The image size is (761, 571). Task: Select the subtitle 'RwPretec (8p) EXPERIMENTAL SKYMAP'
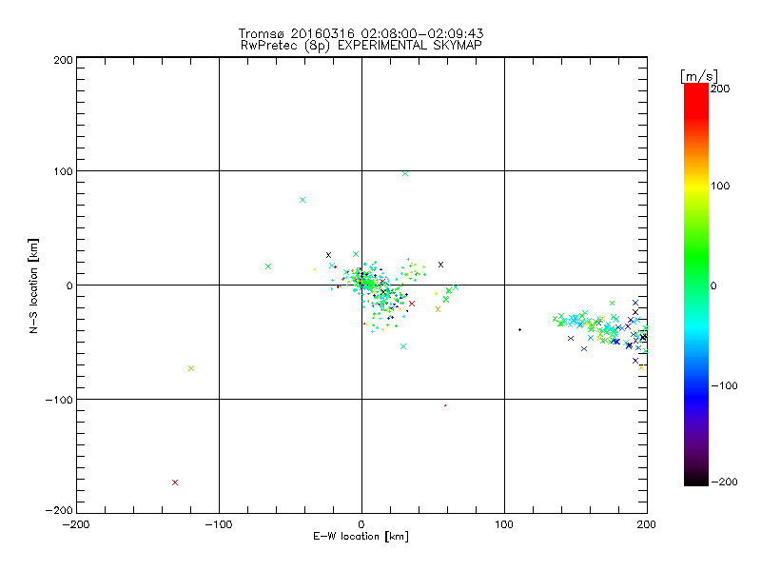pos(361,46)
